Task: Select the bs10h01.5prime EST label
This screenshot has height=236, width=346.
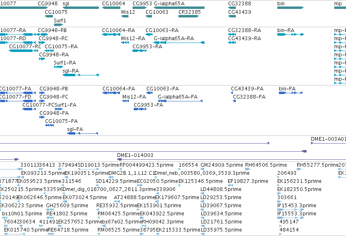Action: (x=22, y=214)
